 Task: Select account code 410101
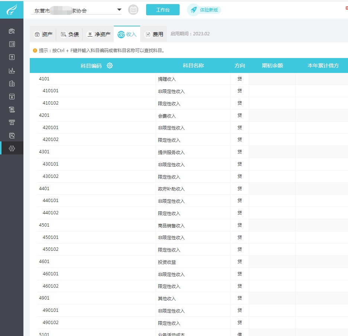(x=51, y=91)
